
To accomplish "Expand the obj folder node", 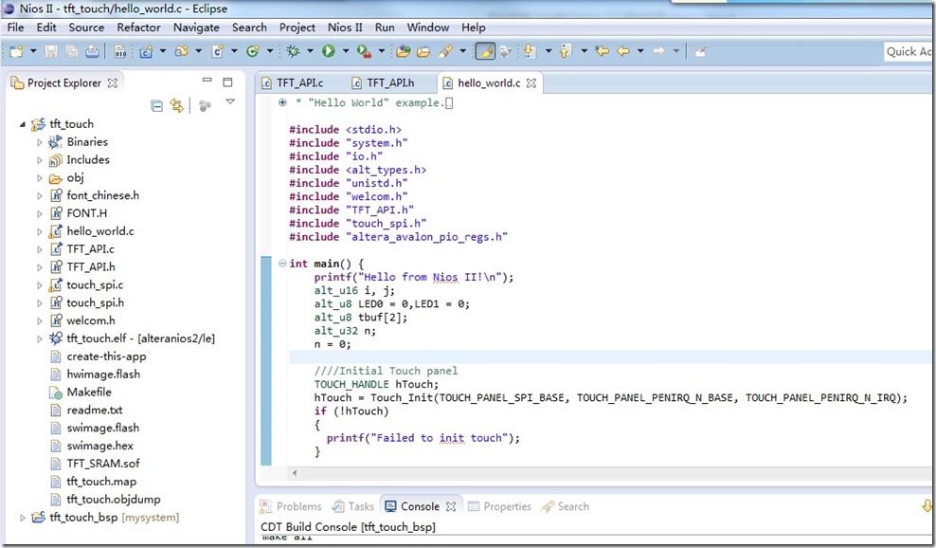I will tap(40, 178).
